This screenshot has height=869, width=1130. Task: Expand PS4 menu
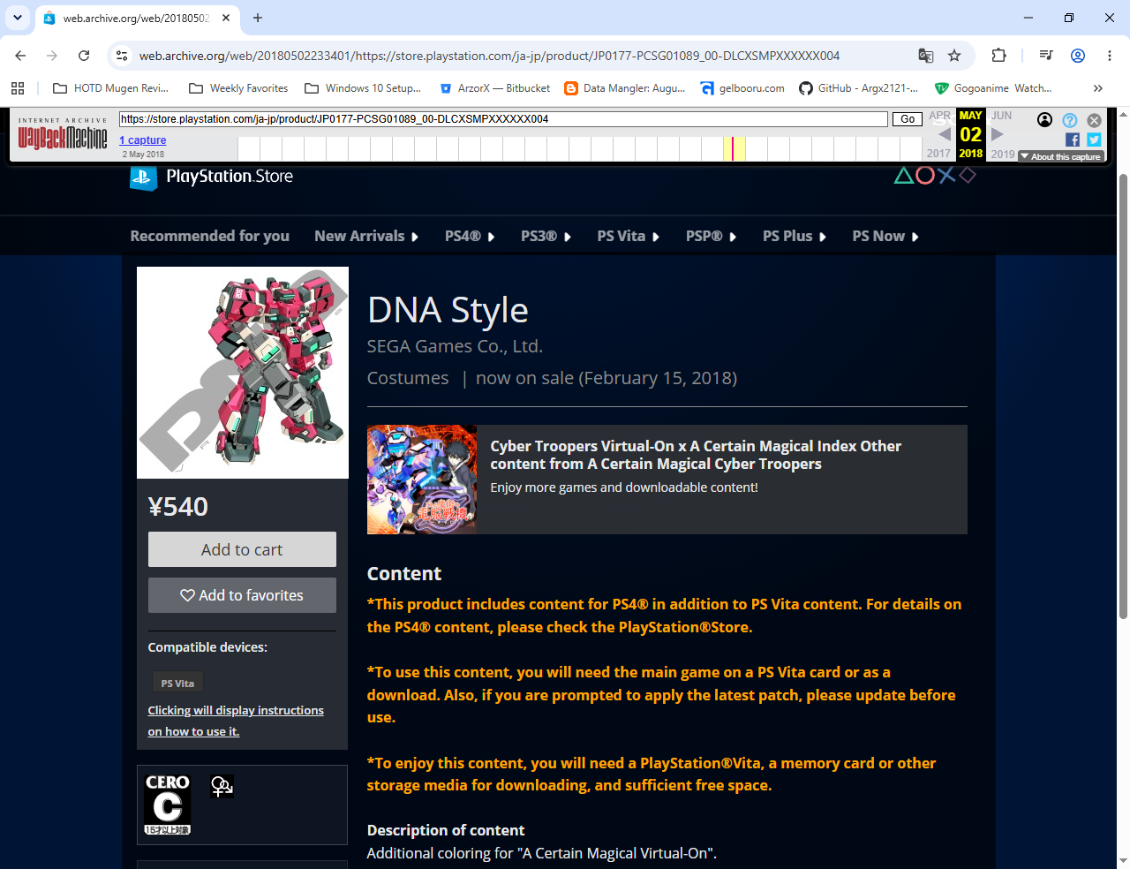[x=470, y=236]
